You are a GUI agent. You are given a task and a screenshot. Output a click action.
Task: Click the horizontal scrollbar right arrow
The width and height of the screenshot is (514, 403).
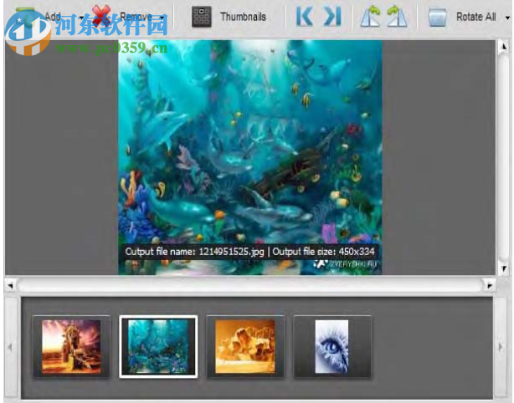(490, 285)
